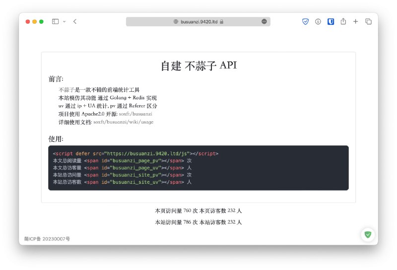Click the busuanzi_site_uv code line
The width and height of the screenshot is (397, 270).
122,182
